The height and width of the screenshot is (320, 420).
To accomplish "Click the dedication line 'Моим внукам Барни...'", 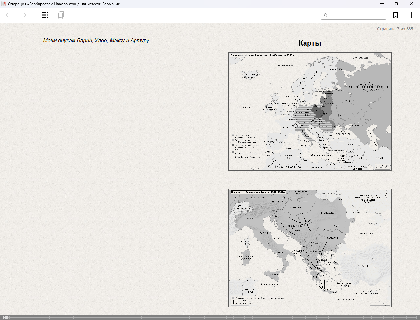I will tap(96, 41).
